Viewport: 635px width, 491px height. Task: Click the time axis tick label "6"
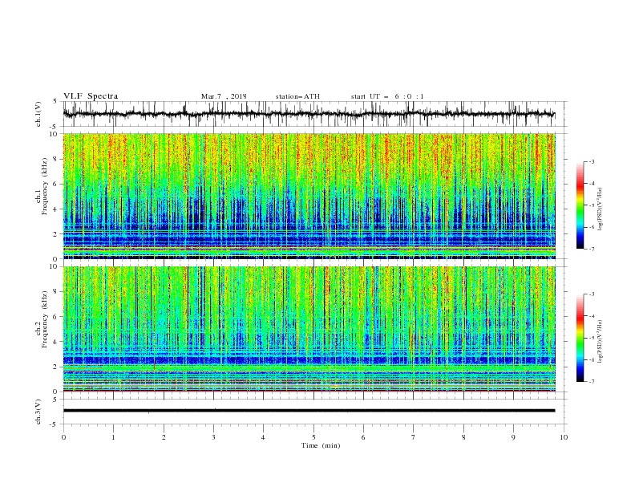(363, 437)
